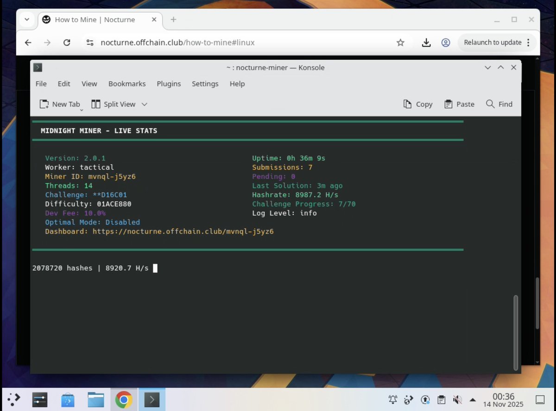Image resolution: width=556 pixels, height=411 pixels.
Task: Open Konsole Bookmarks menu
Action: tap(127, 84)
